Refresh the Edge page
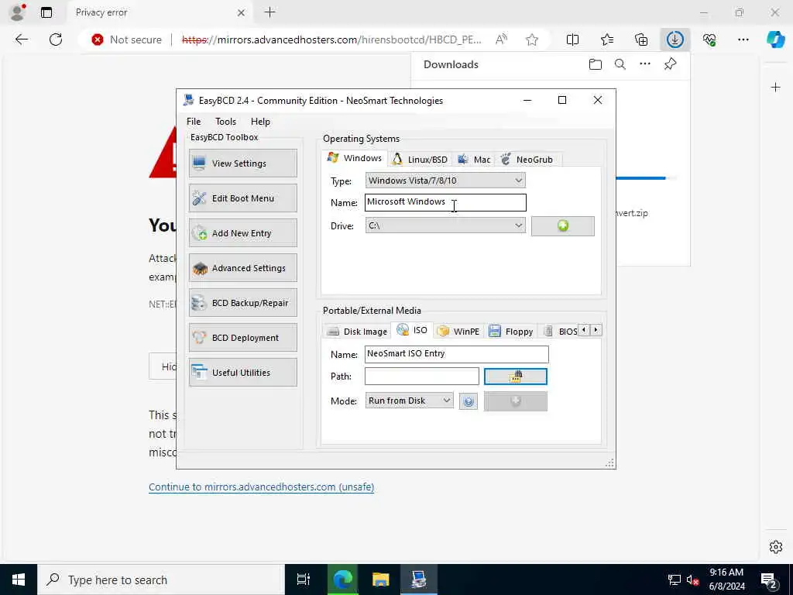 click(x=56, y=40)
